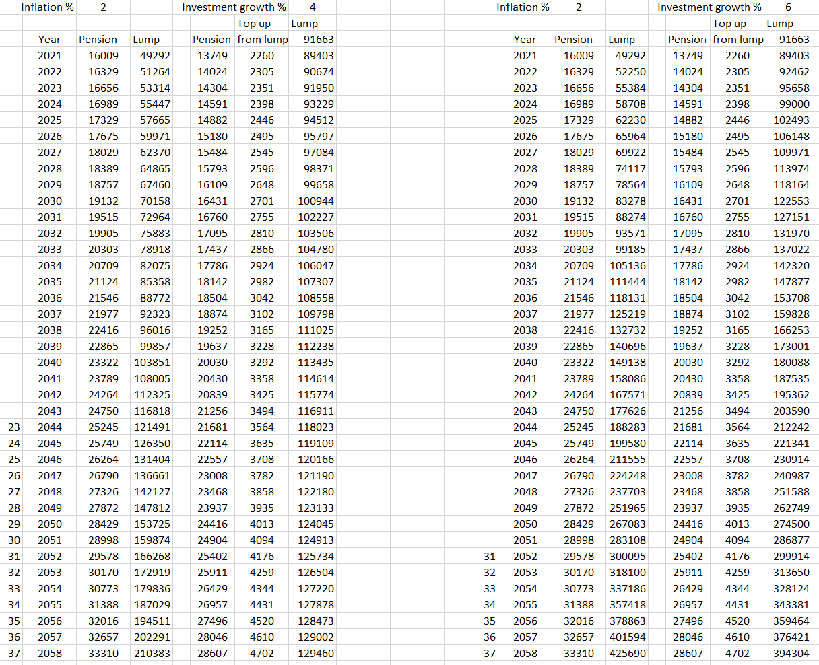This screenshot has width=819, height=665.
Task: Select the lump value 103851
Action: 152,363
